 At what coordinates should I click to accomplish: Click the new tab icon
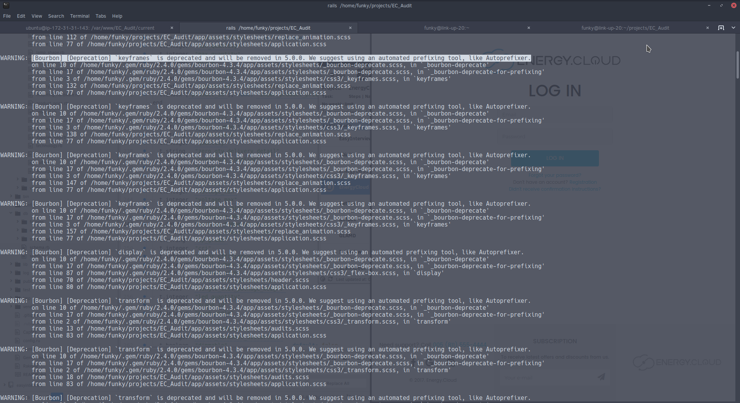[721, 28]
